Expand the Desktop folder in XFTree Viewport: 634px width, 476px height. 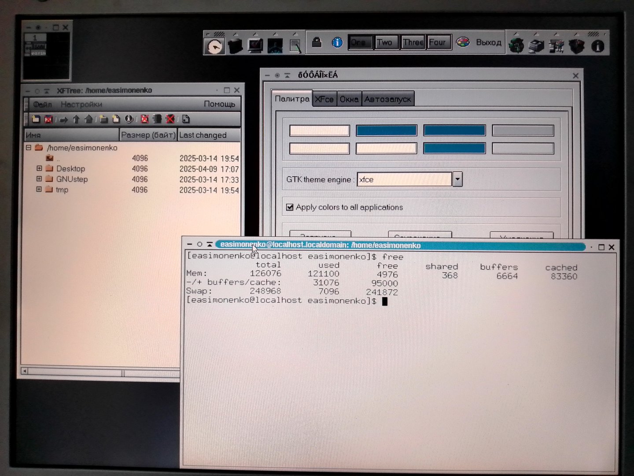click(39, 168)
